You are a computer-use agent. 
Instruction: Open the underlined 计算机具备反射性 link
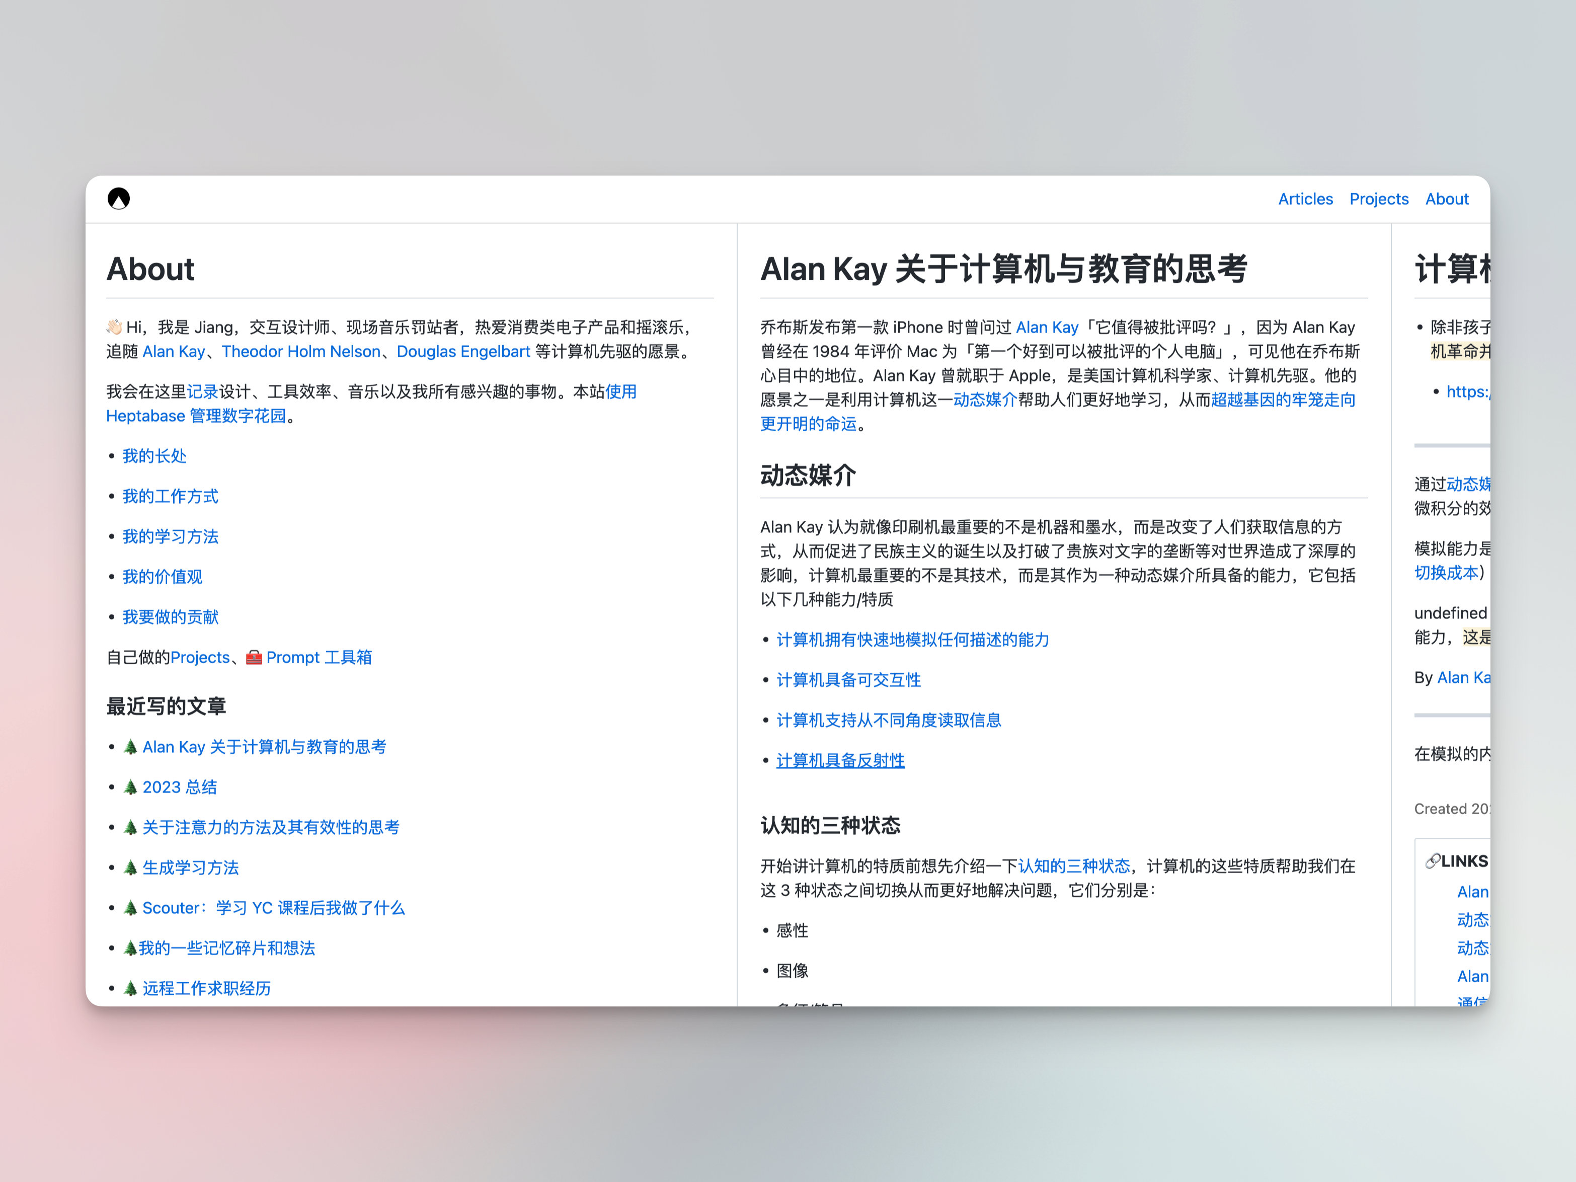pos(840,760)
